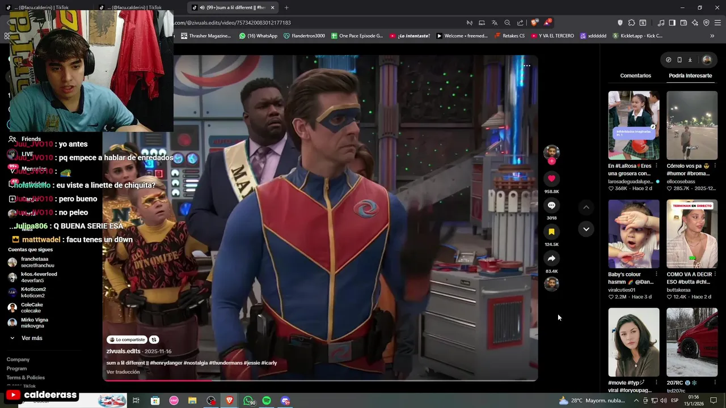Switch to the Comentarios tab
The width and height of the screenshot is (726, 408).
(x=635, y=75)
